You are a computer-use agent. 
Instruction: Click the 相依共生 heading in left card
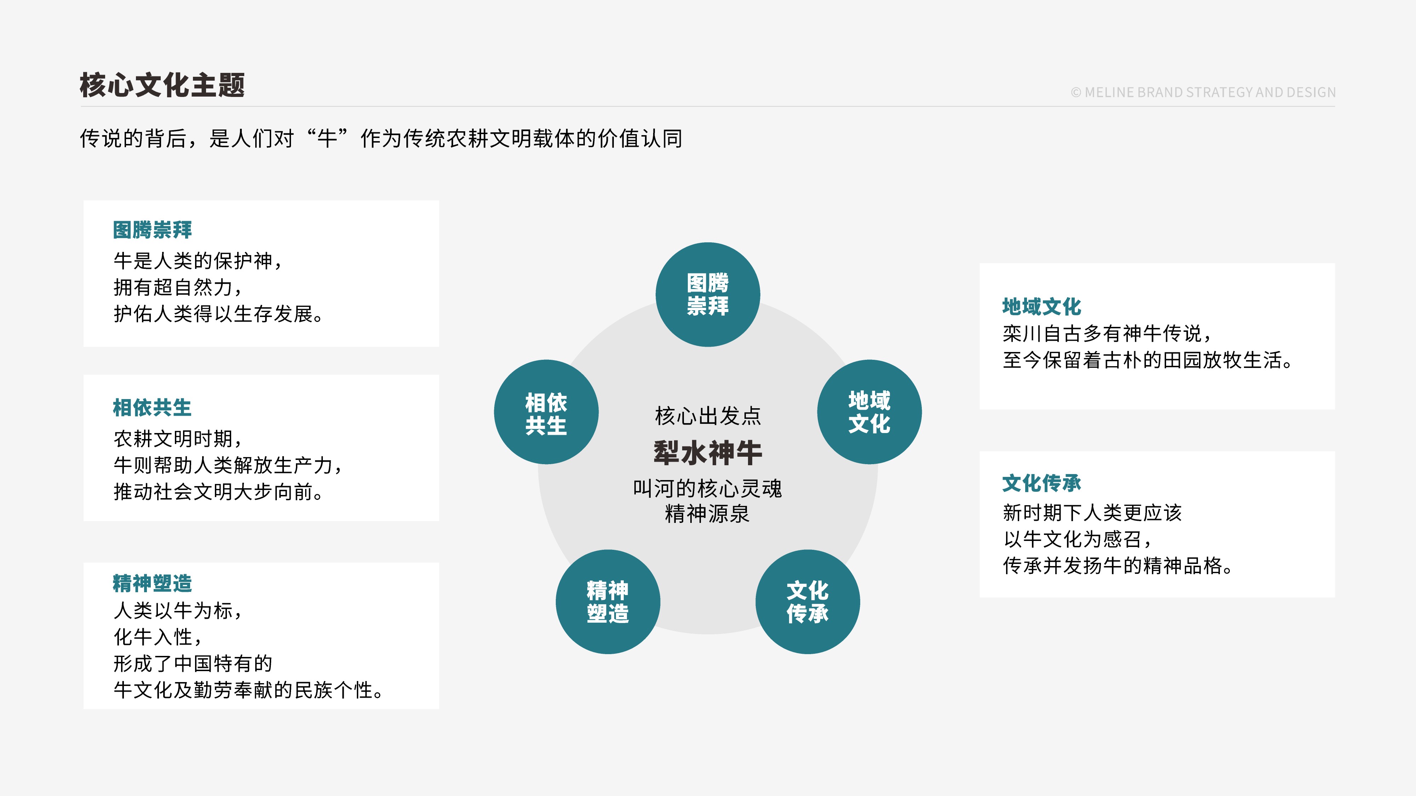click(152, 408)
